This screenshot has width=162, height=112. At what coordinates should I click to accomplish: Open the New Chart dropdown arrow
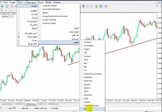(x=4, y=6)
